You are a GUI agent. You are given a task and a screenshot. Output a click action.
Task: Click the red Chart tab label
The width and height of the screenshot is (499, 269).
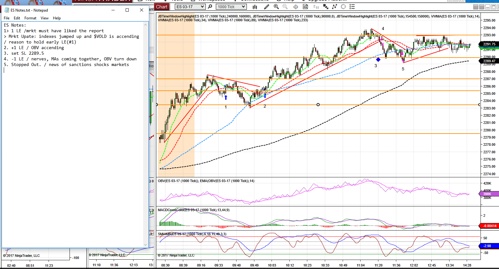coord(162,7)
